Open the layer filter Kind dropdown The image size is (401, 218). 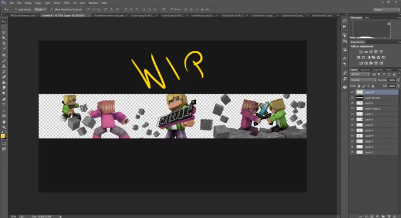coord(360,74)
